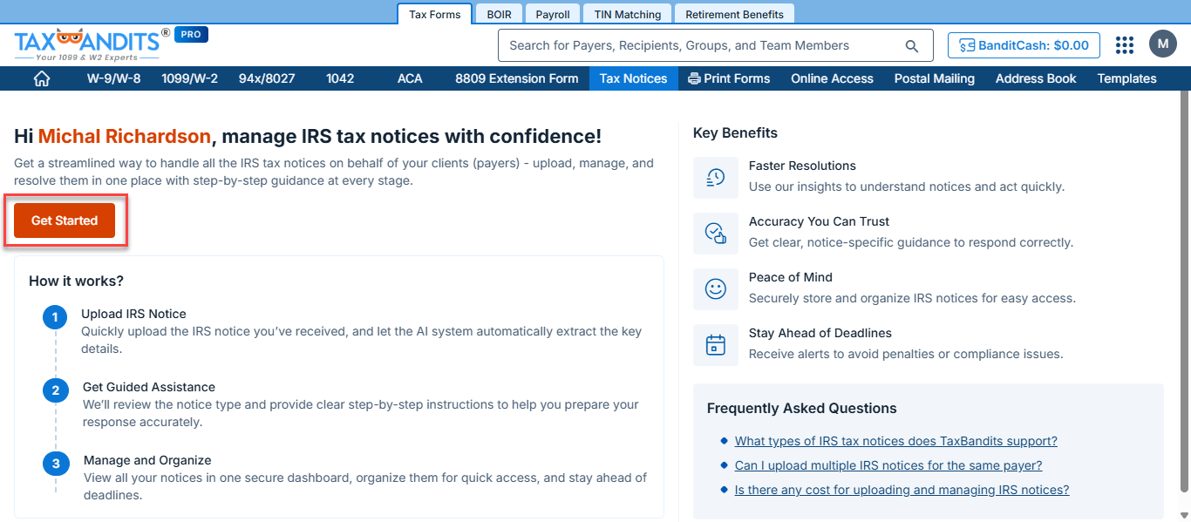
Task: Click the Stay Ahead of Deadlines calendar icon
Action: click(x=716, y=345)
